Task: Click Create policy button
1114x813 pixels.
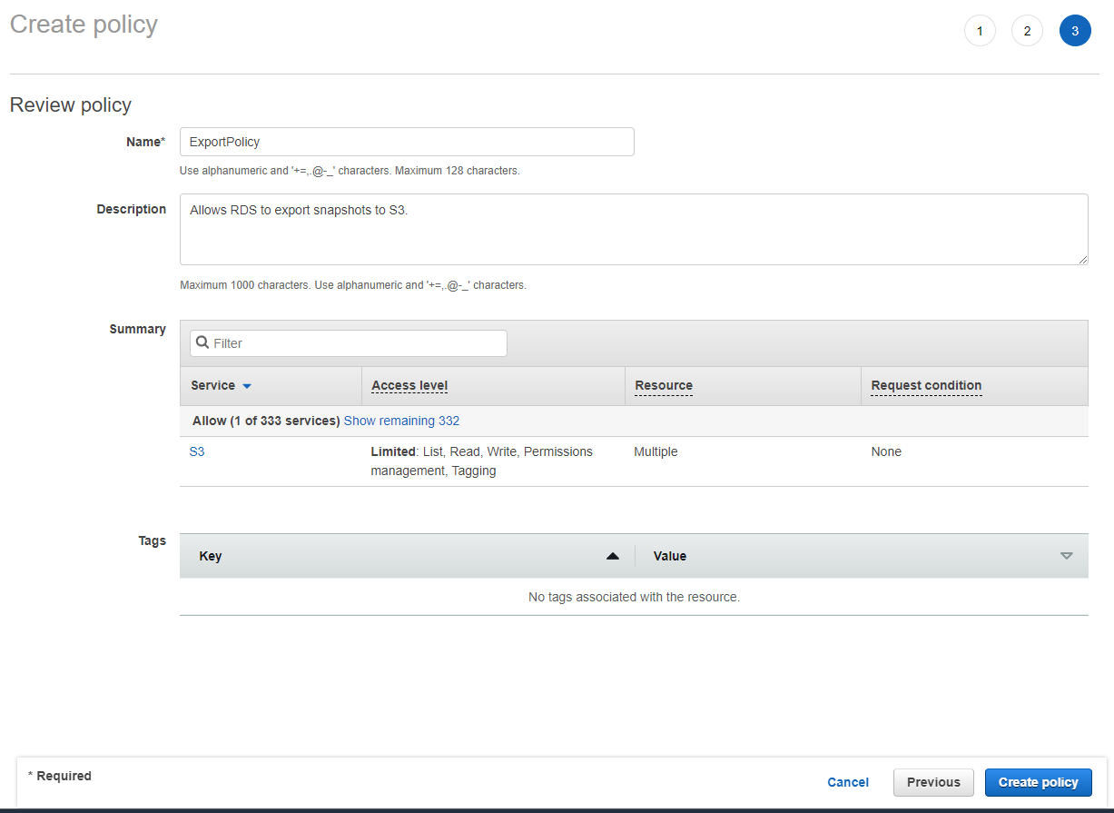Action: pos(1039,782)
